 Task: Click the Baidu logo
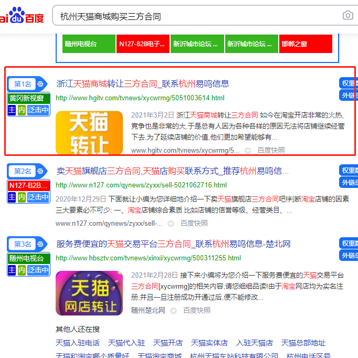[x=22, y=16]
